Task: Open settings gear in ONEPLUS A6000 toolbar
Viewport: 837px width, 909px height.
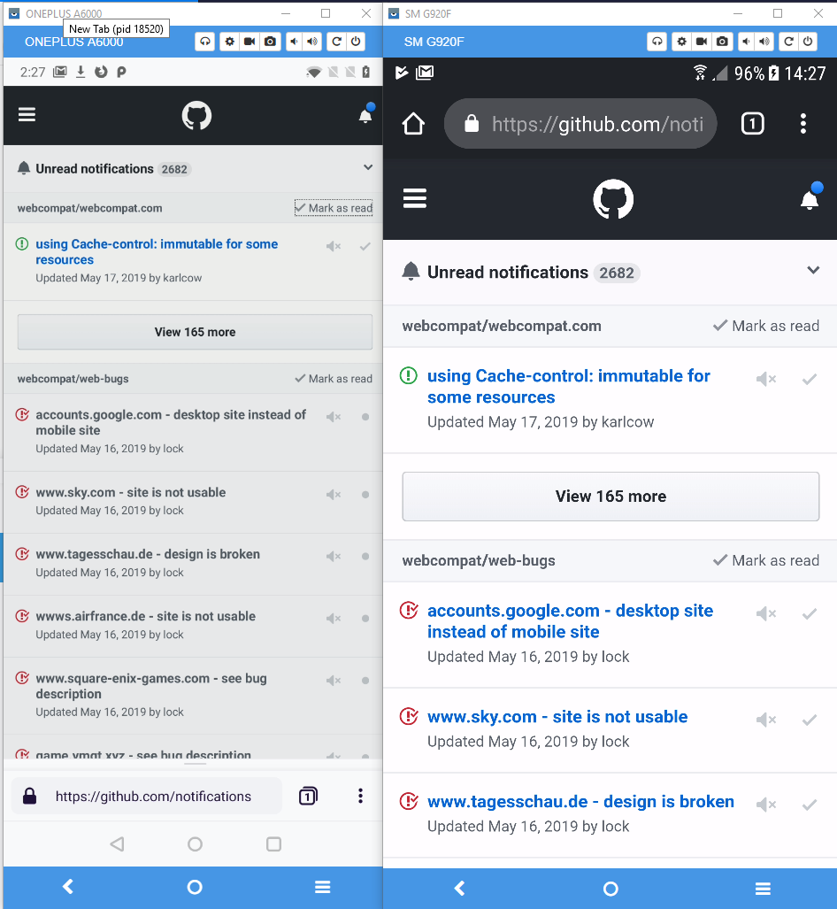Action: click(x=229, y=42)
